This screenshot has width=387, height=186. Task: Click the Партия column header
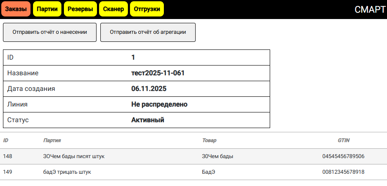click(52, 140)
